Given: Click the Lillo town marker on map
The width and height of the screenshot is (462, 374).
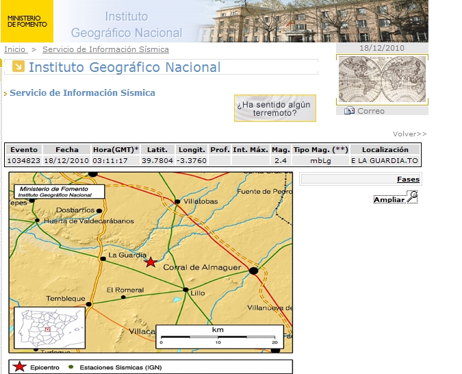Looking at the screenshot, I should point(185,290).
